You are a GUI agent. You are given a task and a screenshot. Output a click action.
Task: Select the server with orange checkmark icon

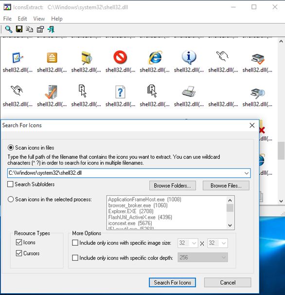tap(51, 92)
